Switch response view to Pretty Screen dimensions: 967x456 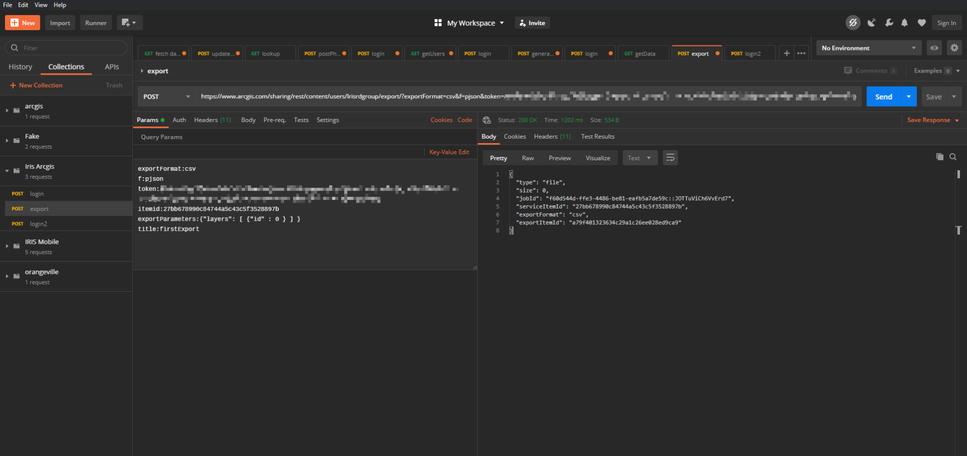pyautogui.click(x=499, y=158)
